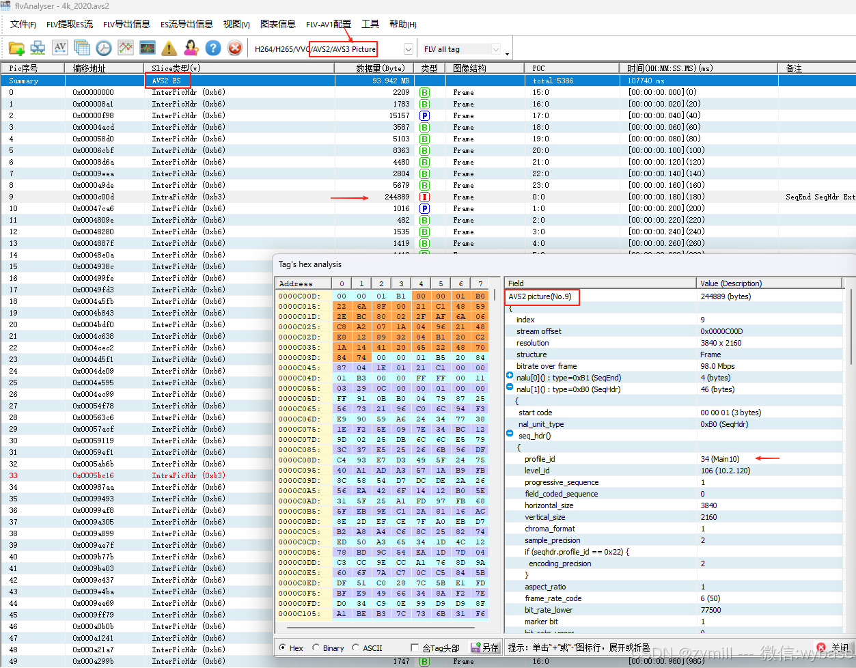Enable the 含Tag头部 checkbox
The width and height of the screenshot is (856, 668).
pos(415,648)
